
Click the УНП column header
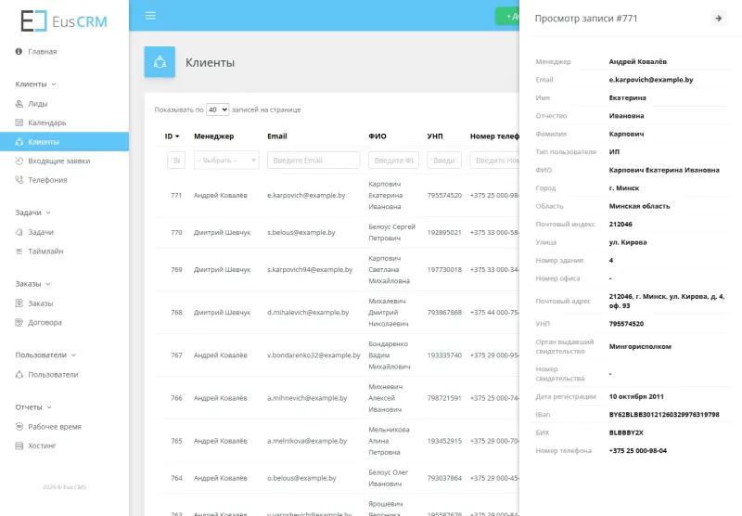[435, 136]
